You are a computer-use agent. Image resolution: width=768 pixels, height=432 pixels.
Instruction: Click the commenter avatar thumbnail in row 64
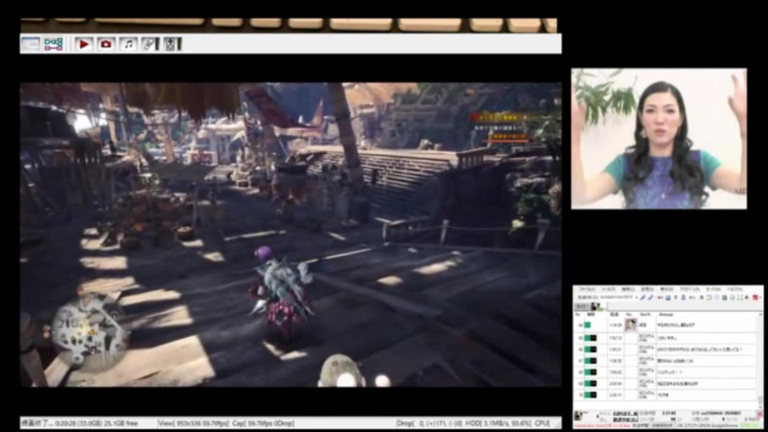[x=631, y=325]
